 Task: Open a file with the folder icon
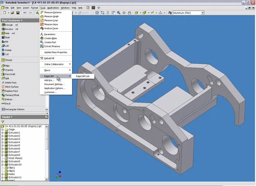coord(12,13)
